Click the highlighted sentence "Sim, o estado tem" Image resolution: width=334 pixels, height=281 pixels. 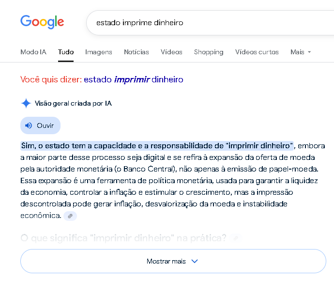coord(157,146)
